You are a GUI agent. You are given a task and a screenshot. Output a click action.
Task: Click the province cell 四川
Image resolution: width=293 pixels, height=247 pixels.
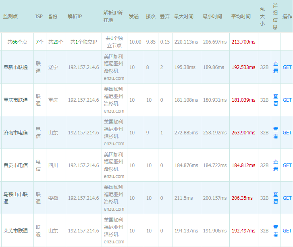(x=53, y=165)
